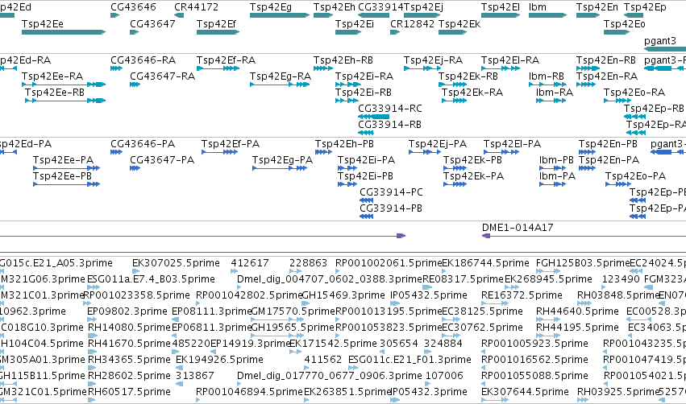Image resolution: width=686 pixels, height=404 pixels.
Task: Click the Tsp42Ef-PA protein feature
Action: point(219,152)
